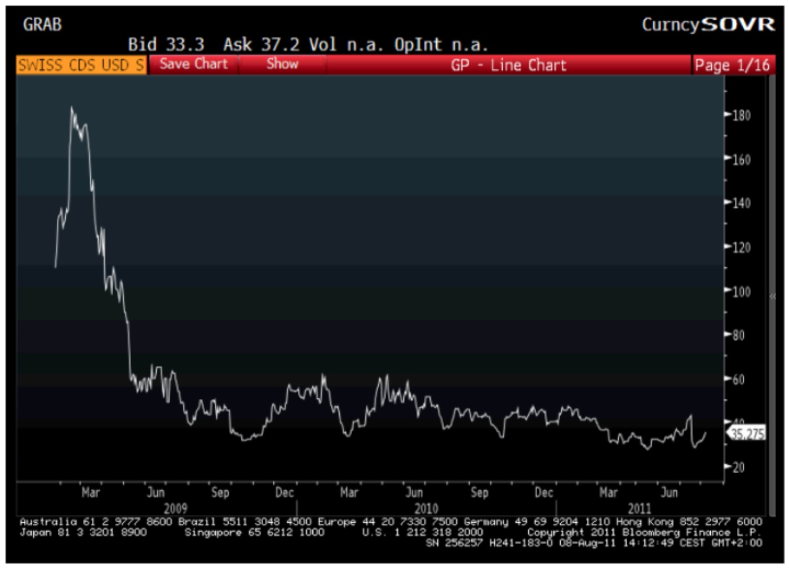Click the Bid 33.3 value

(166, 45)
